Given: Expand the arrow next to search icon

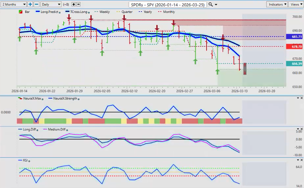Looking at the screenshot, I should [x=216, y=5].
